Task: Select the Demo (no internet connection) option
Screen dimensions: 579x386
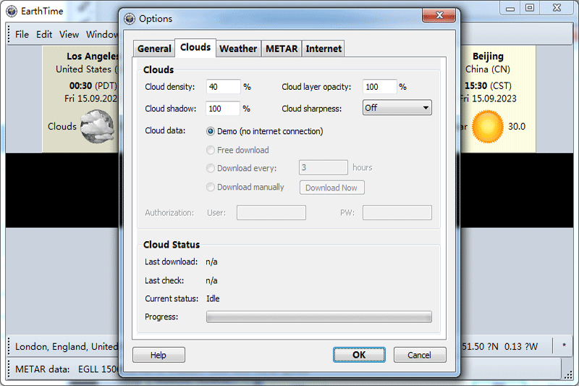Action: (x=211, y=131)
